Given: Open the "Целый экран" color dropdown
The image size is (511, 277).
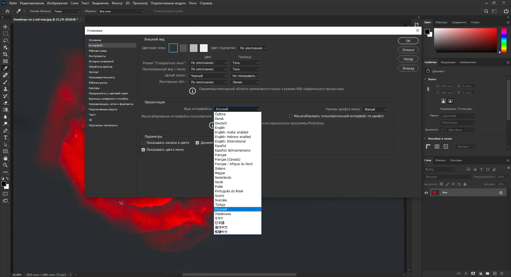Looking at the screenshot, I should pyautogui.click(x=208, y=76).
